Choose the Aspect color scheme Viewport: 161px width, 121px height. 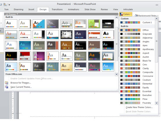pos(137,53)
